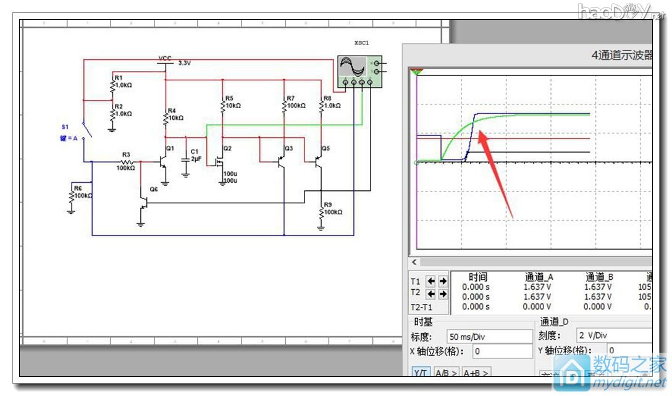Open the A+B > mode options
This screenshot has height=396, width=672.
click(476, 373)
